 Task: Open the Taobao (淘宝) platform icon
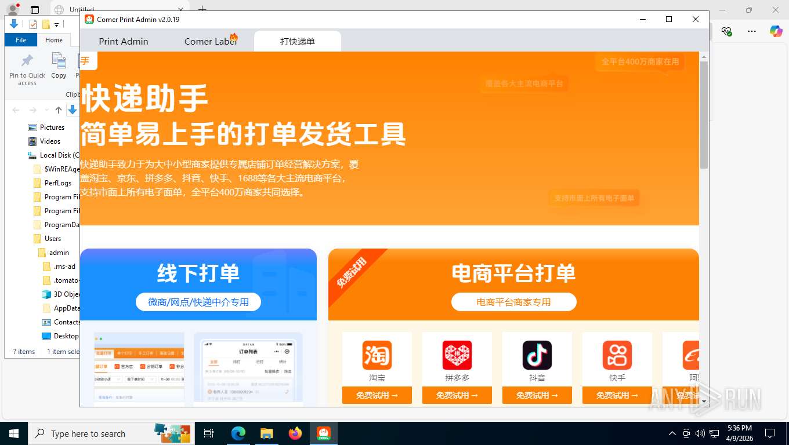coord(377,355)
